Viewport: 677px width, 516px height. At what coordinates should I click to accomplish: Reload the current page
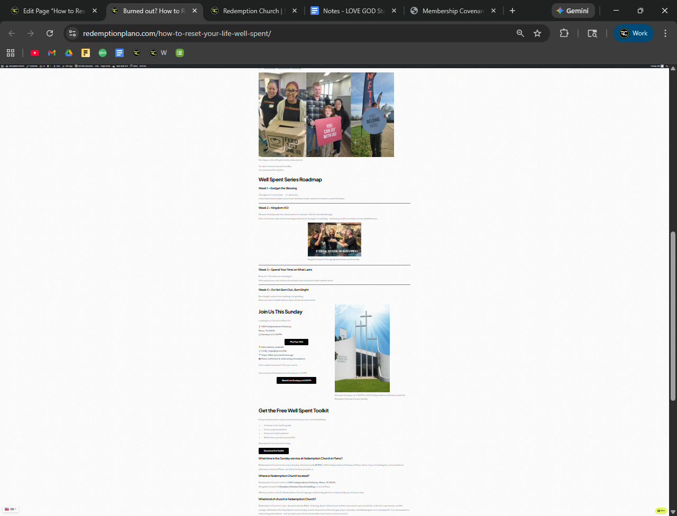coord(50,33)
